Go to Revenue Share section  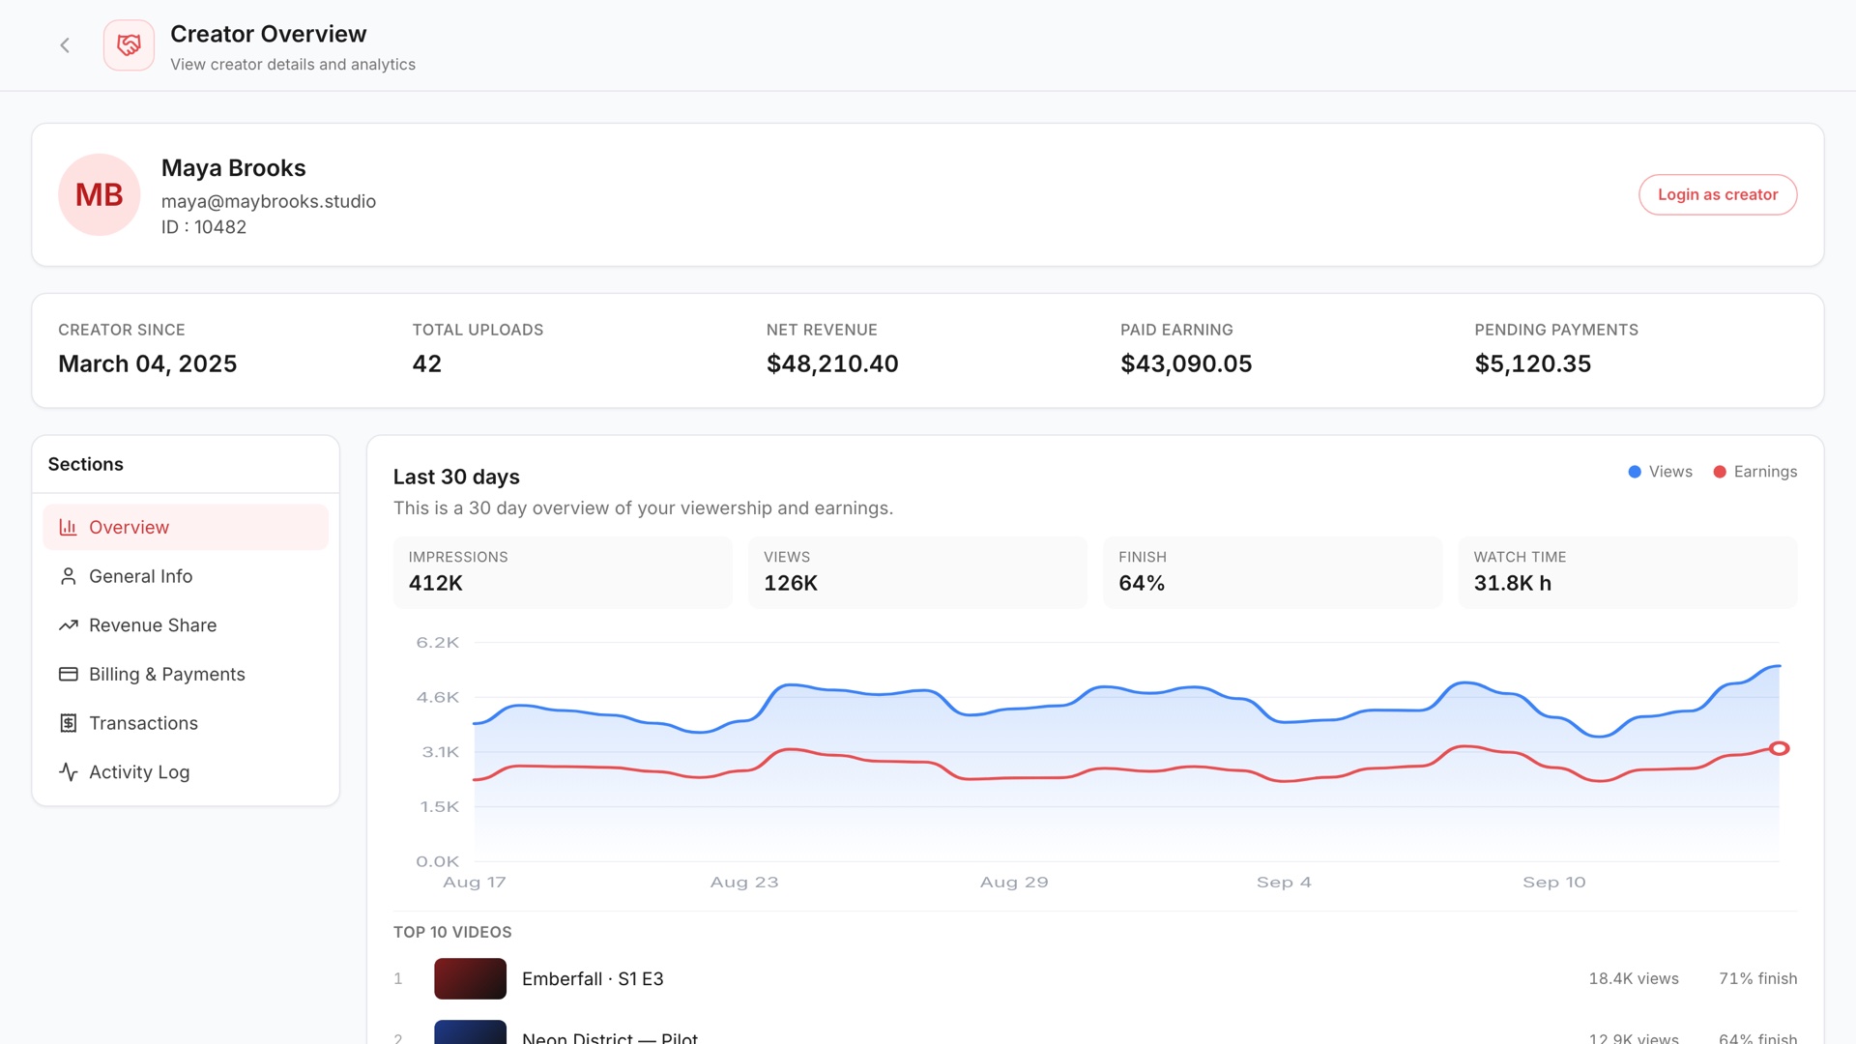(186, 625)
